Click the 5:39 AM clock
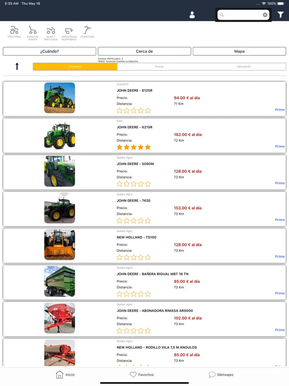Screen dimensions: 289x386 tap(12, 4)
